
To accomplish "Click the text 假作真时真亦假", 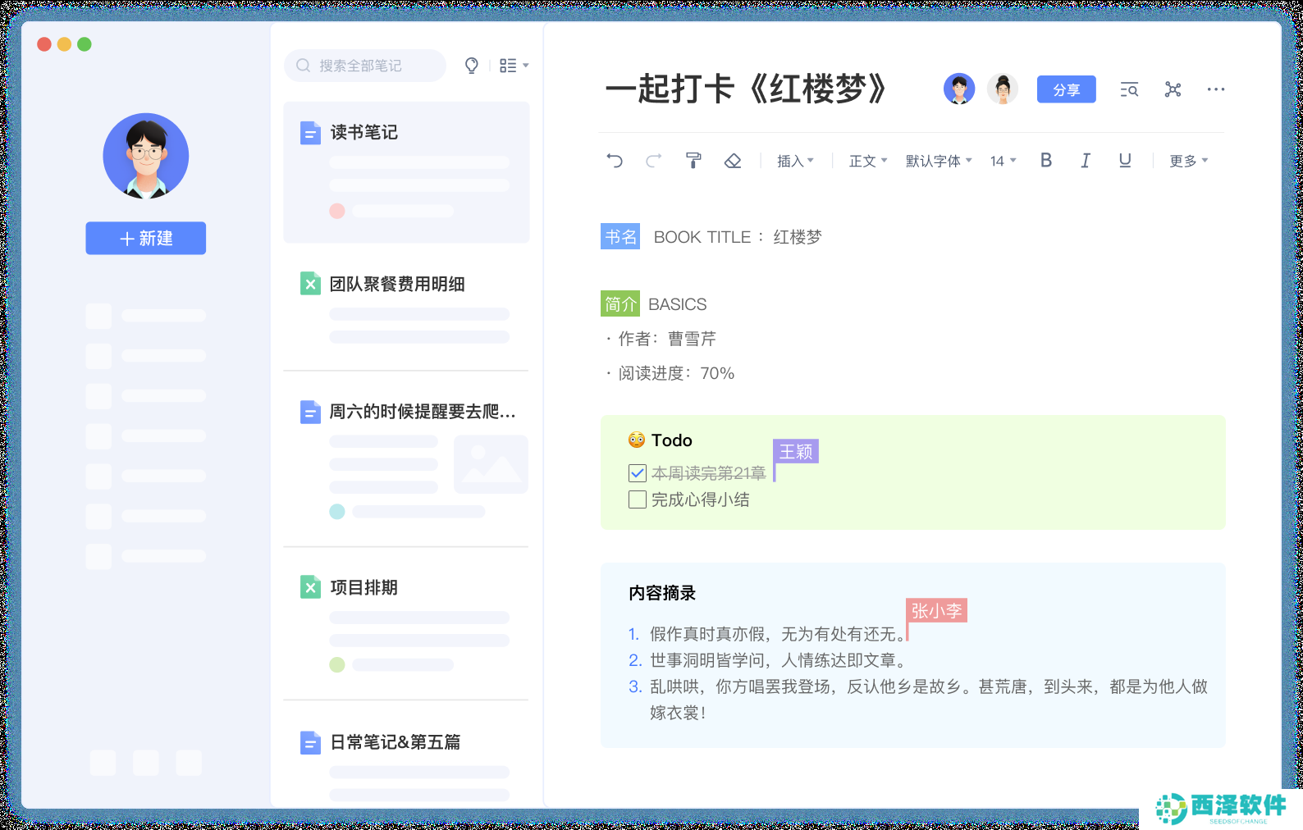I will click(707, 634).
